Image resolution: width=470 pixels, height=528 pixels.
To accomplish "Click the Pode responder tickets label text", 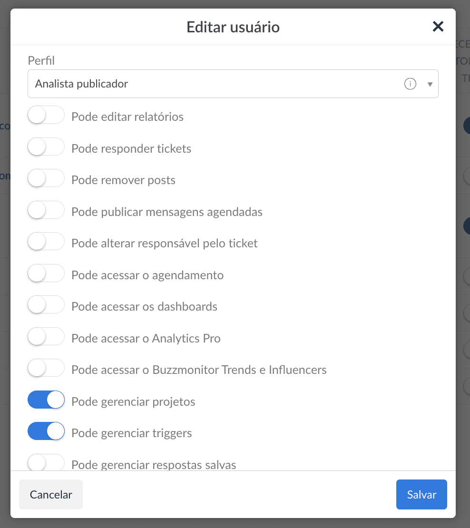I will pyautogui.click(x=131, y=149).
